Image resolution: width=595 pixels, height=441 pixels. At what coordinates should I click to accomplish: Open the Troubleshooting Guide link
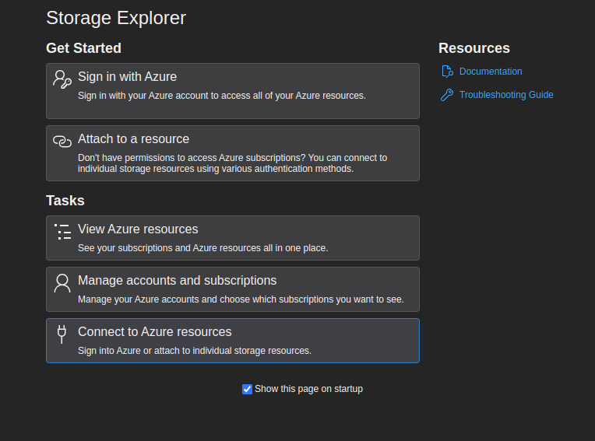(x=506, y=95)
